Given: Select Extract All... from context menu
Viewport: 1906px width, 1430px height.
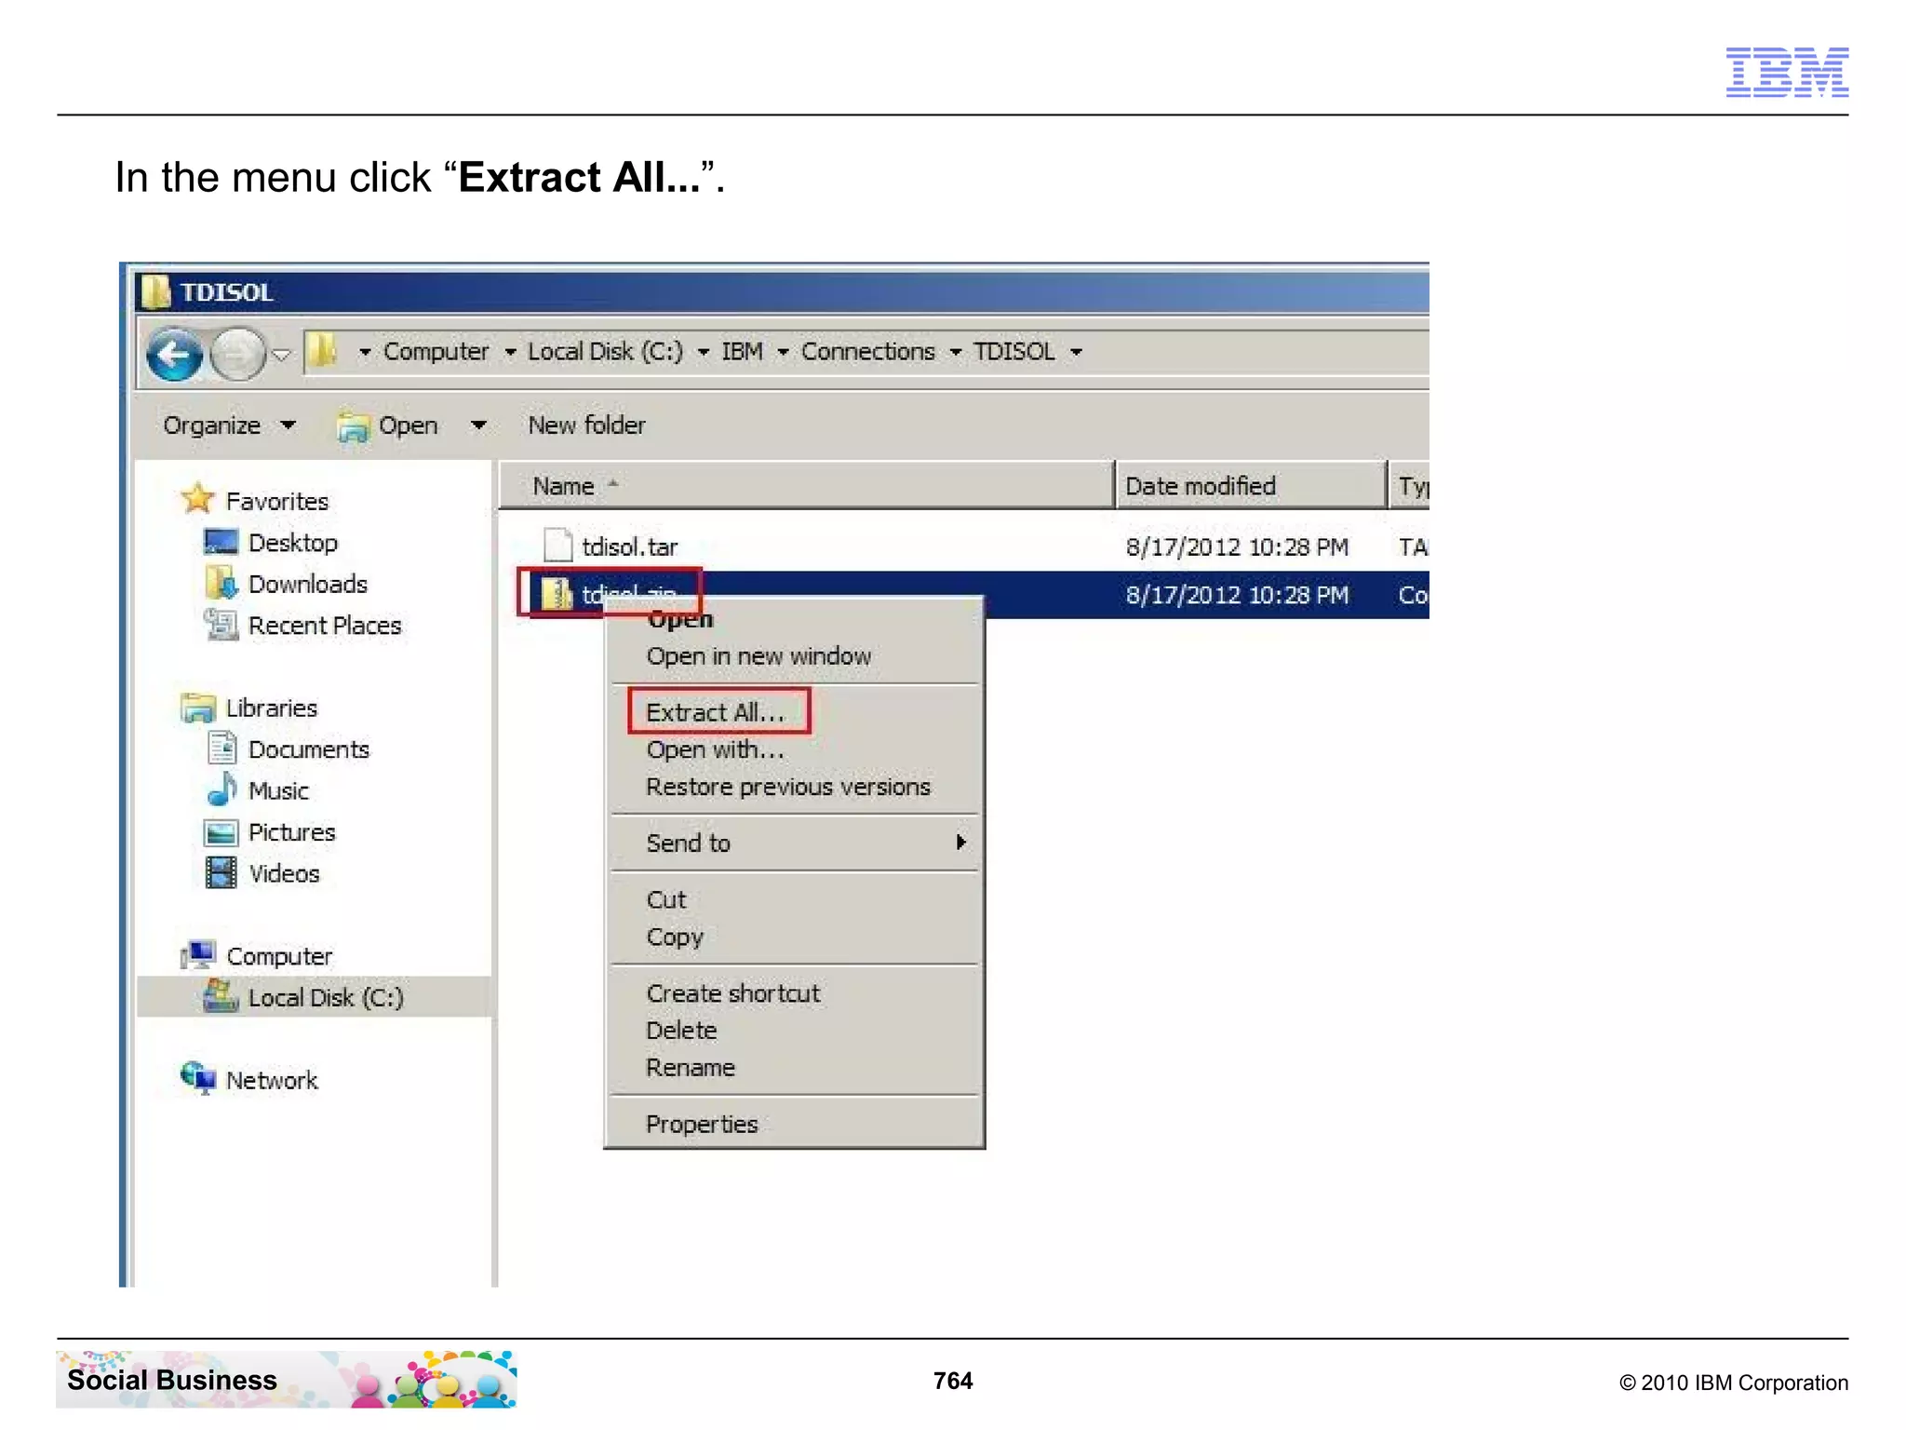Looking at the screenshot, I should point(715,713).
